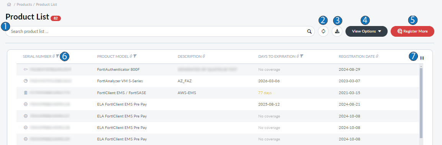Screen dimensions: 442x145
Task: Open column settings icon beside Registration Date
Action: click(422, 58)
